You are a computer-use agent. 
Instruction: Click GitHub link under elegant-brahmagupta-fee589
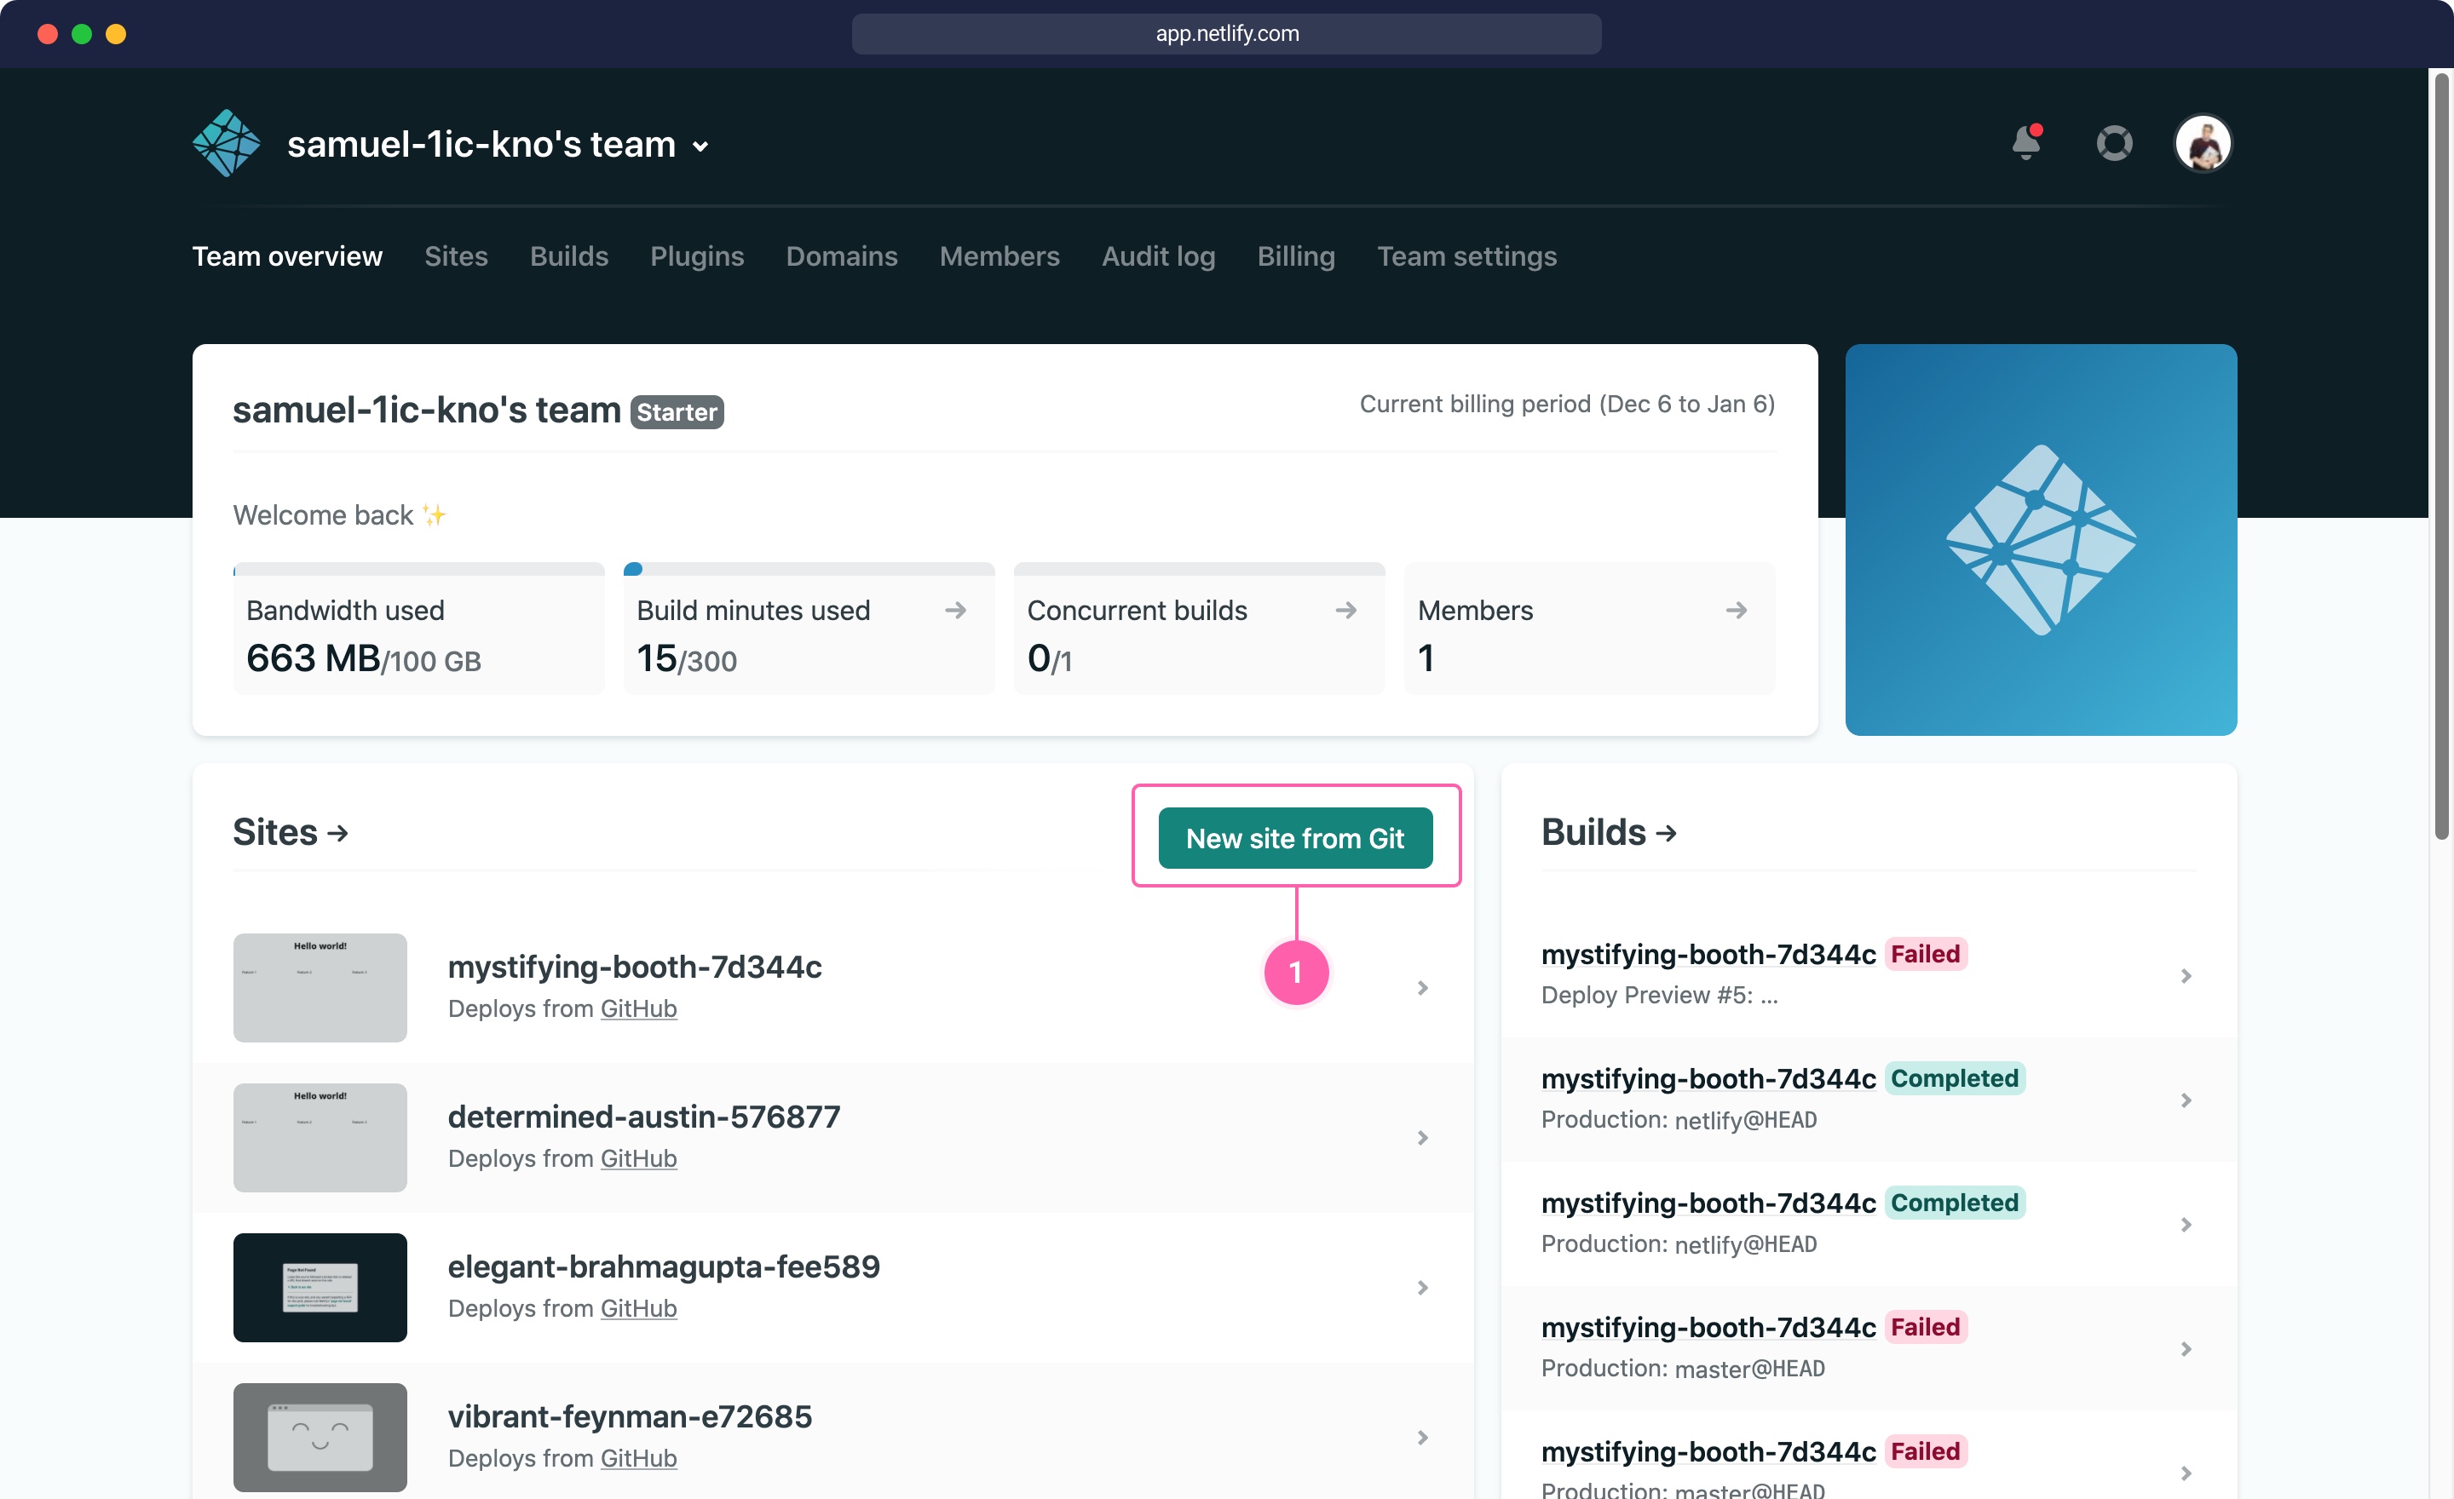(638, 1308)
